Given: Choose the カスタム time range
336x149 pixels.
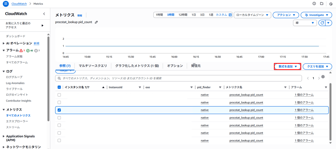Looking at the screenshot, I should click(x=221, y=15).
